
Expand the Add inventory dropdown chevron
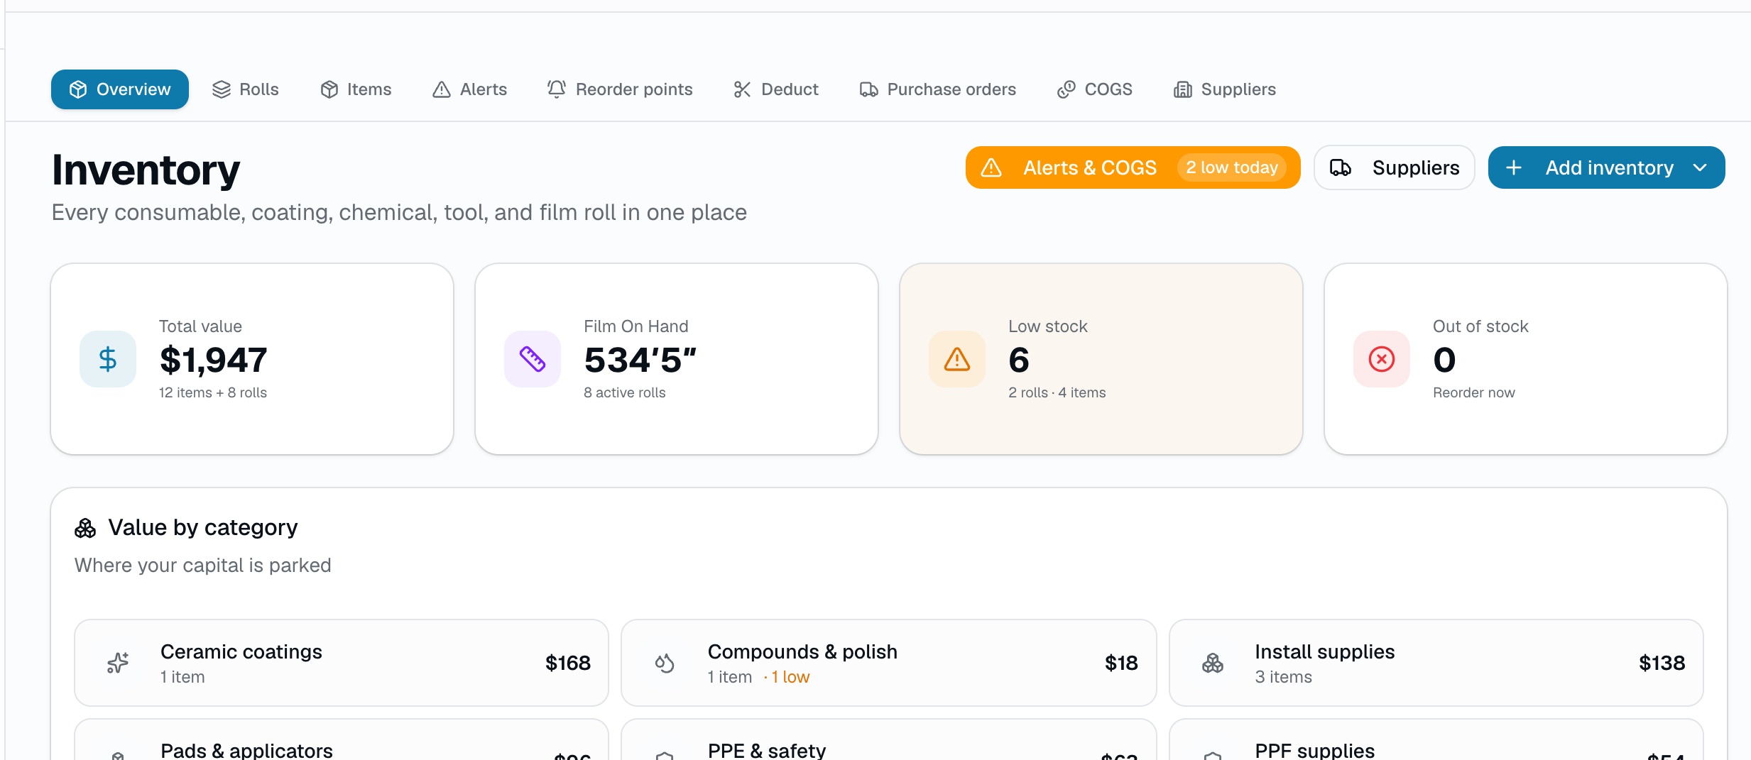(x=1700, y=167)
